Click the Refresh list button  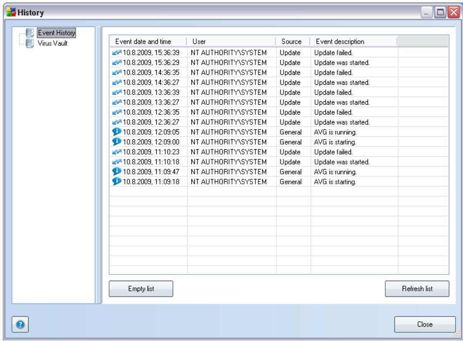[417, 289]
